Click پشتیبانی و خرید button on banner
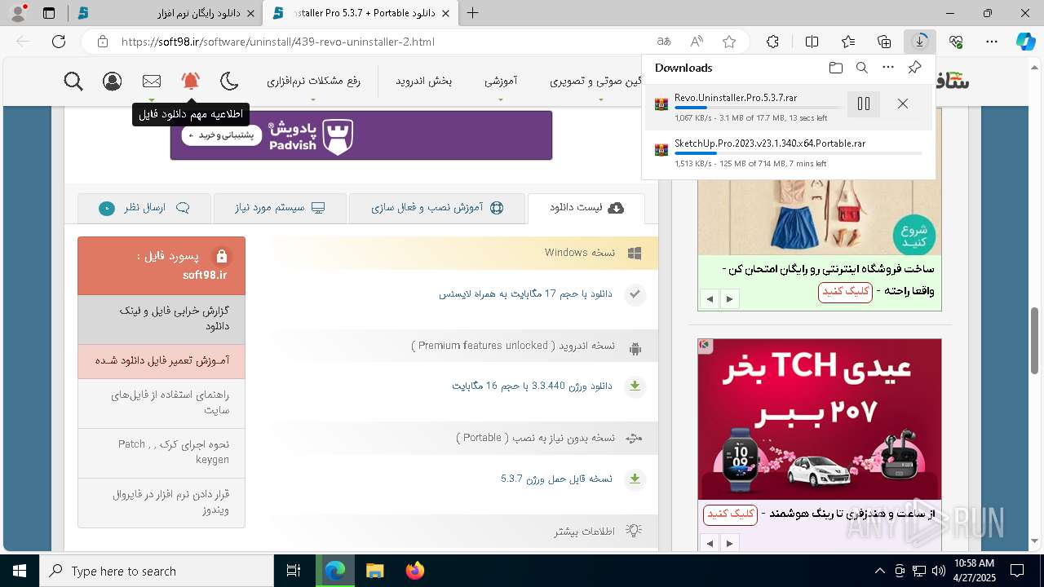Viewport: 1044px width, 587px height. 222,135
